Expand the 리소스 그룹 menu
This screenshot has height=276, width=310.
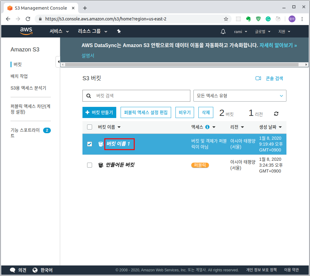point(92,31)
